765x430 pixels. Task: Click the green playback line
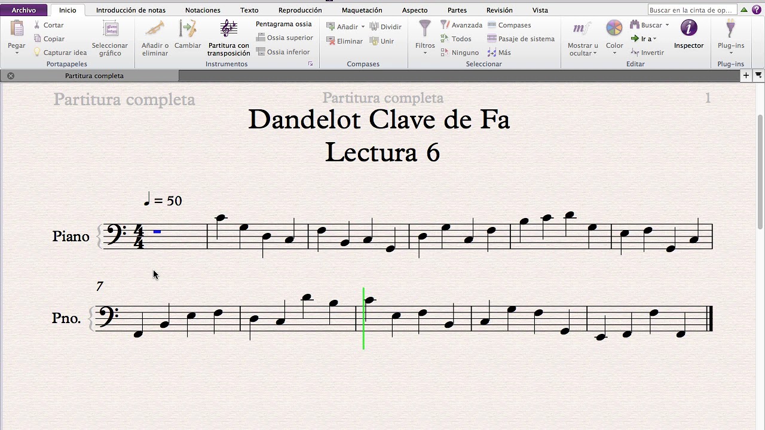[x=363, y=318]
